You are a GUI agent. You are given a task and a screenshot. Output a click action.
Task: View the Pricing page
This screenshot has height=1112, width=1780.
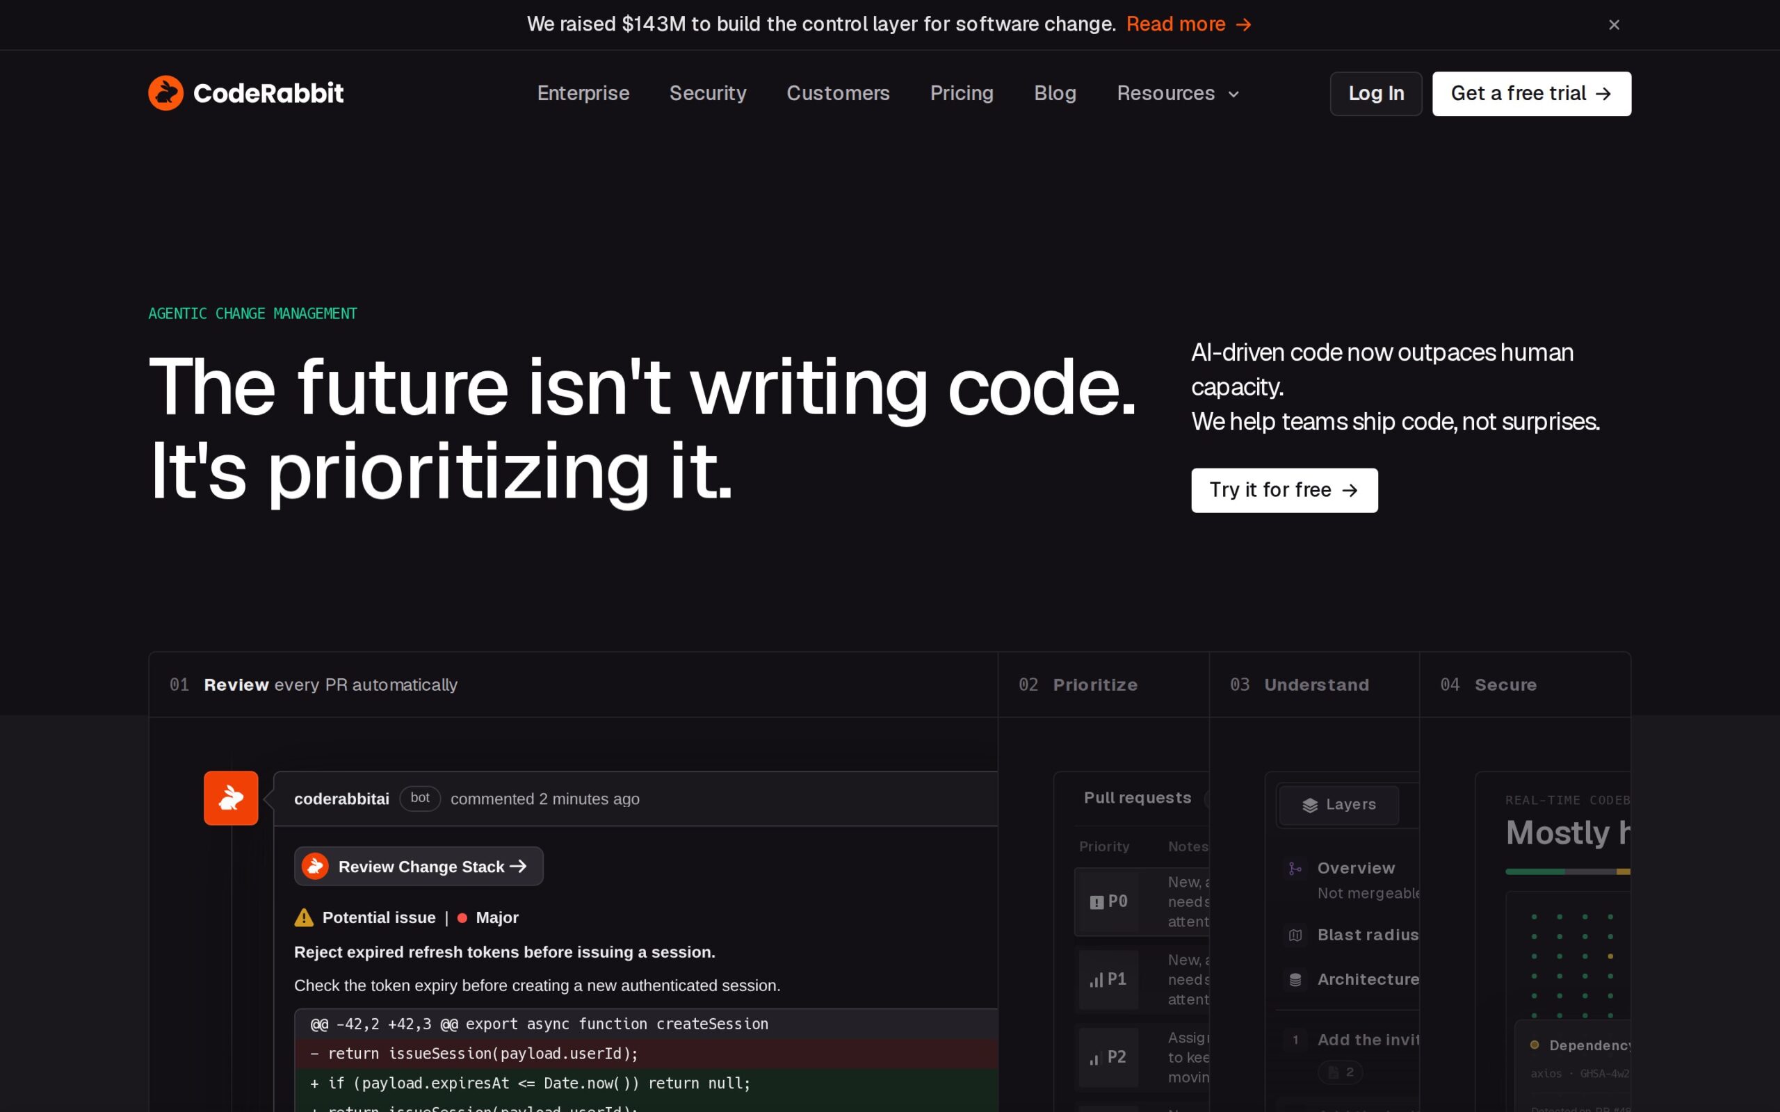pos(962,93)
